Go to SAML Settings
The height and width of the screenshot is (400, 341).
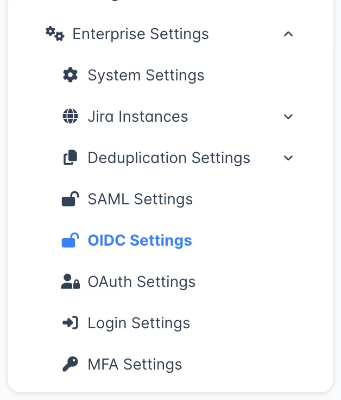[140, 199]
